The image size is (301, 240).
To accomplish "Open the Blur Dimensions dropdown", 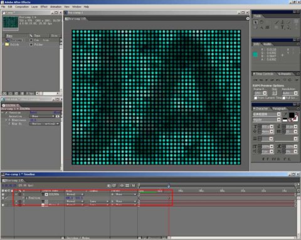I will coord(45,124).
